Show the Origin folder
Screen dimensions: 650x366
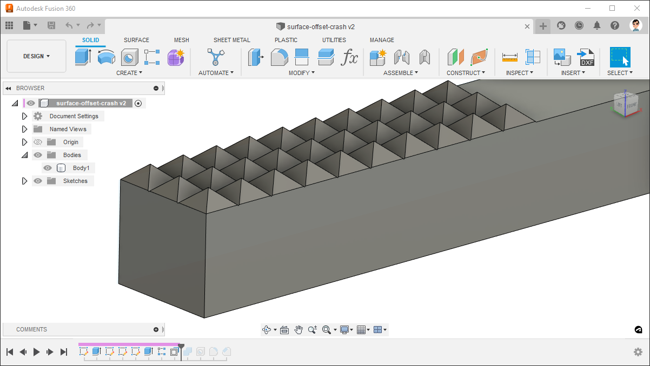pyautogui.click(x=37, y=141)
